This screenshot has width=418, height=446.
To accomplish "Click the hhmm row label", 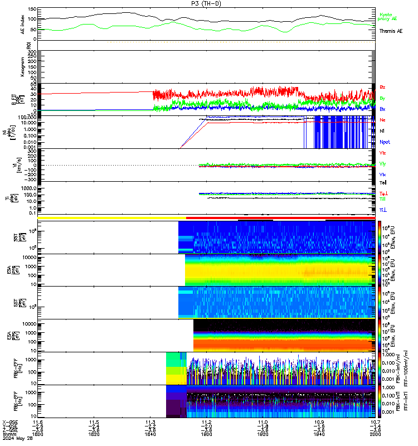I will pyautogui.click(x=9, y=434).
